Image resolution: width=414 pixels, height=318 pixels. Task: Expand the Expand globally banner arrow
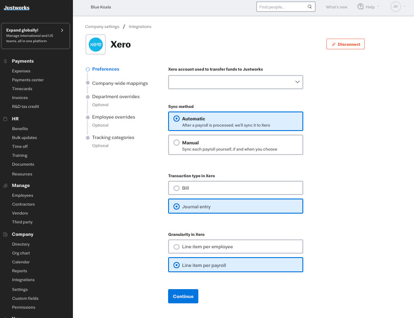pos(62,30)
